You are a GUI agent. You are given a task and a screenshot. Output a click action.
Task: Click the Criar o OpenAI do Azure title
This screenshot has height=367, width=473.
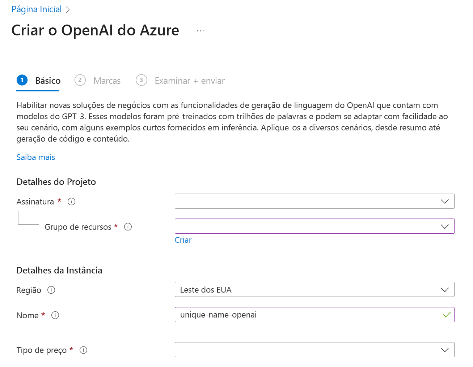point(95,30)
